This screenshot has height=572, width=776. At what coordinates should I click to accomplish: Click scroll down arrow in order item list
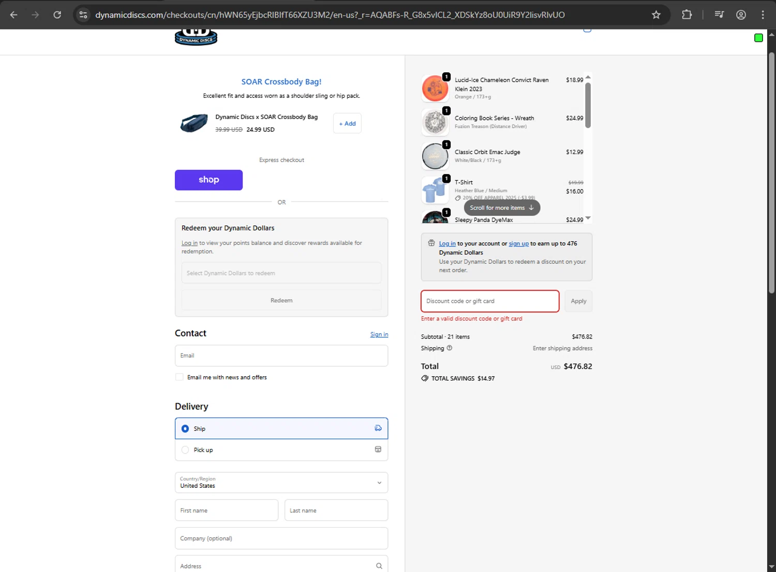point(588,219)
